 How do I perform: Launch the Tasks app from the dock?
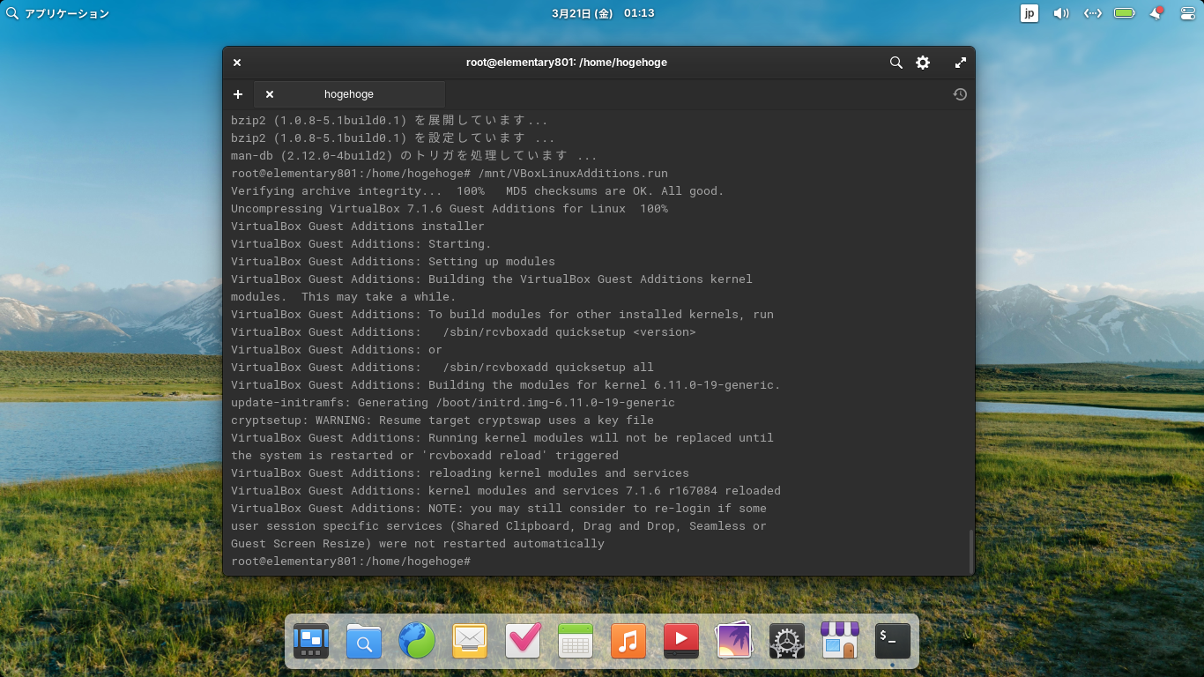point(523,641)
